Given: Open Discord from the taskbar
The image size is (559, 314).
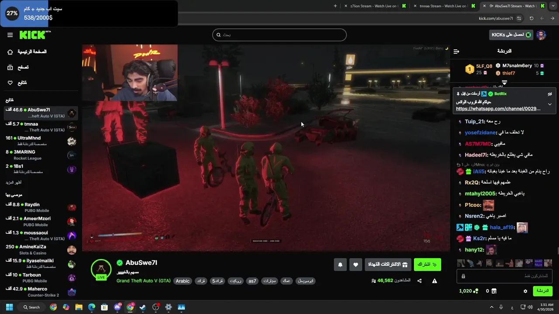Looking at the screenshot, I should pos(117,307).
